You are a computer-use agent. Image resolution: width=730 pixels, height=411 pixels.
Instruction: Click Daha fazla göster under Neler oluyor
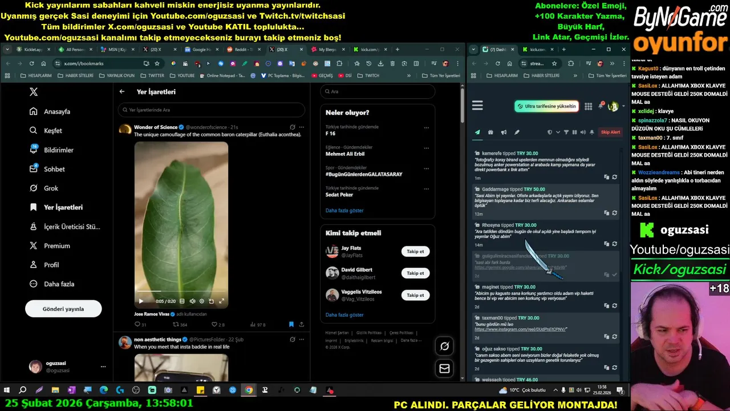coord(344,211)
